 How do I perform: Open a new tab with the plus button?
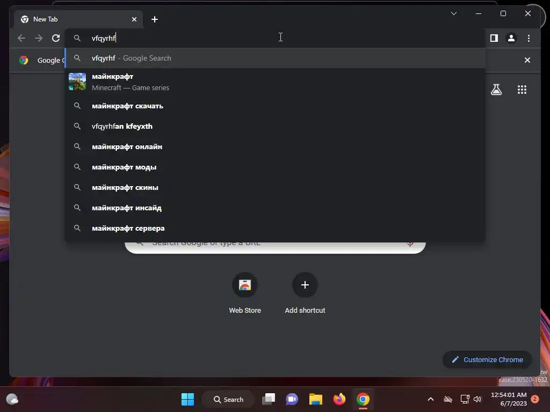[155, 19]
